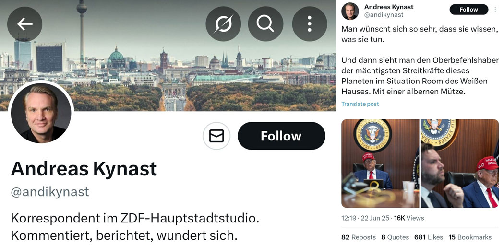
Task: Open the Berlin skyline header banner image
Action: pos(168,56)
